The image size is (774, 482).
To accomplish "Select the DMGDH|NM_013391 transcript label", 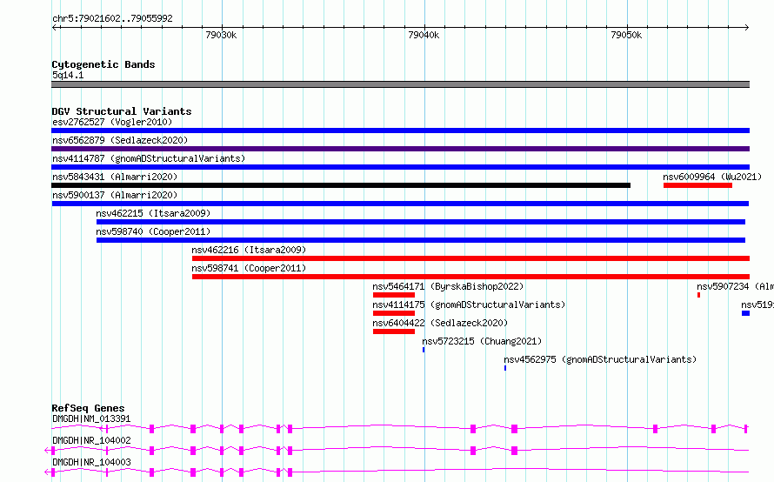I will [x=92, y=418].
